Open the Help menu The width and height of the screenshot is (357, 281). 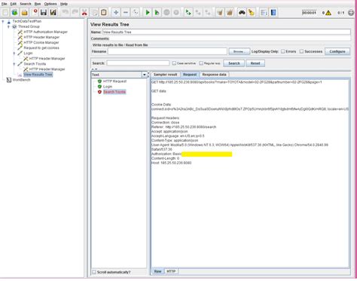64,4
